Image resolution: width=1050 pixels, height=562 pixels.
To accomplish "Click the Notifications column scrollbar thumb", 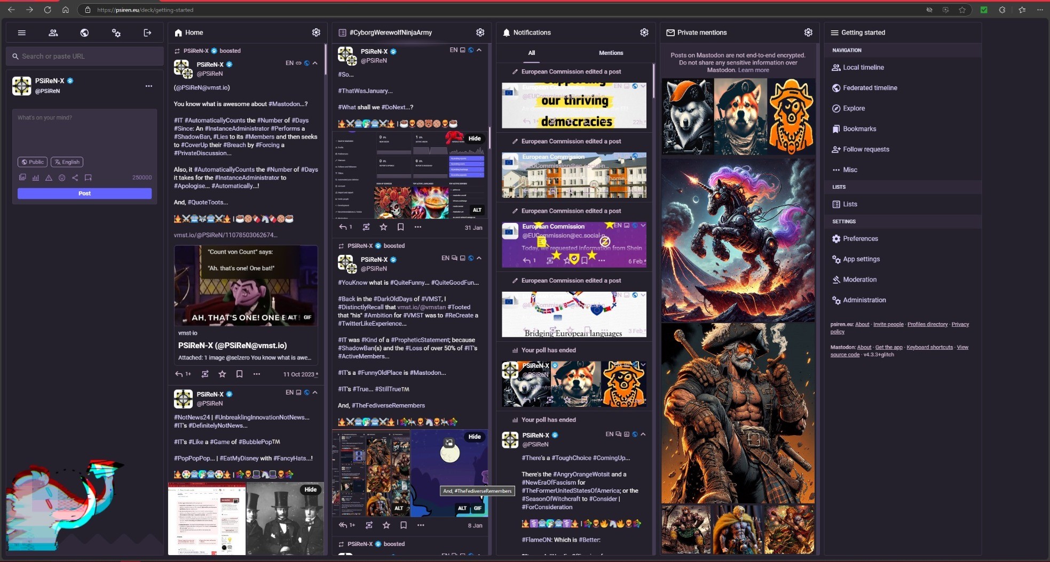I will tap(653, 80).
